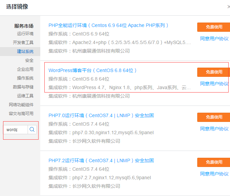Click Apache2.4+php integrated software line
This screenshot has width=230, height=196.
click(x=120, y=42)
